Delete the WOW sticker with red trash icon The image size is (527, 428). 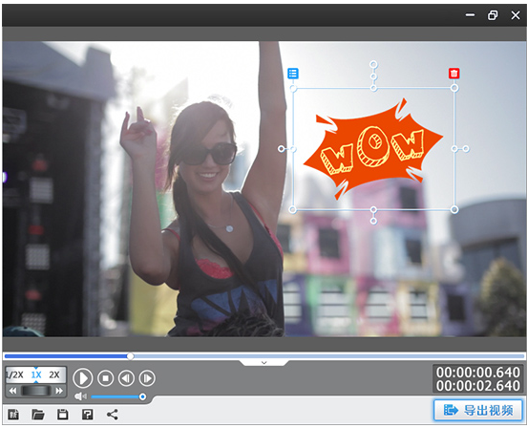click(x=454, y=74)
